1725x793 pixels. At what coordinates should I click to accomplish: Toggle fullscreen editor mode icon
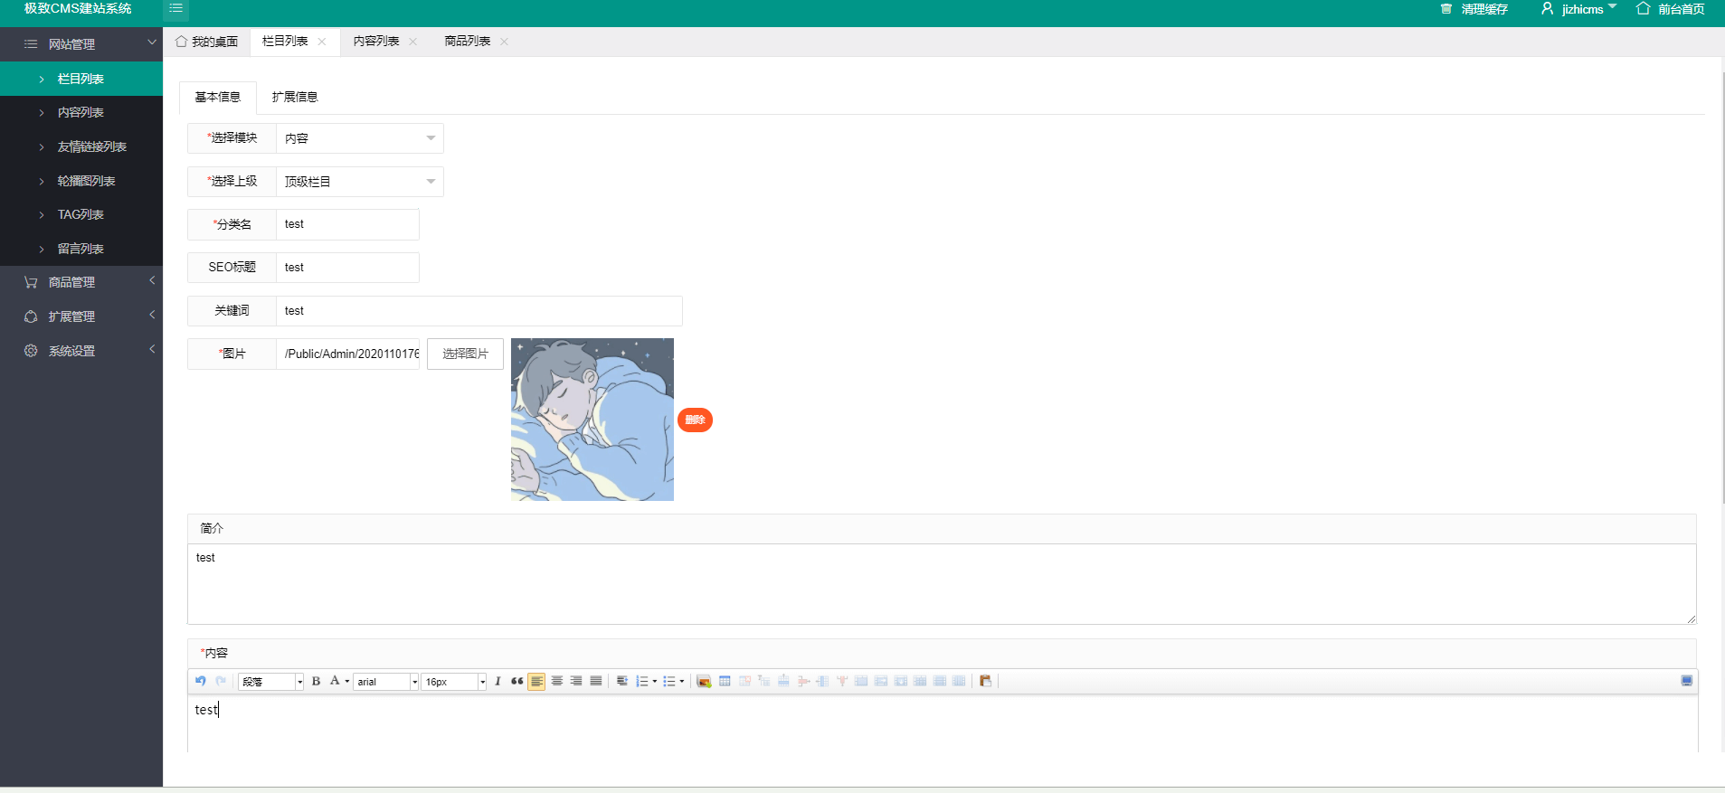coord(1687,681)
